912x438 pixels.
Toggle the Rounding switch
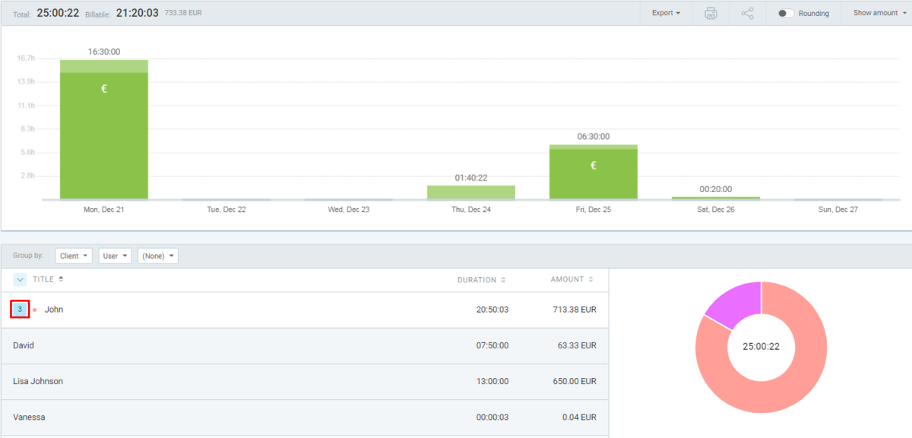pyautogui.click(x=786, y=14)
